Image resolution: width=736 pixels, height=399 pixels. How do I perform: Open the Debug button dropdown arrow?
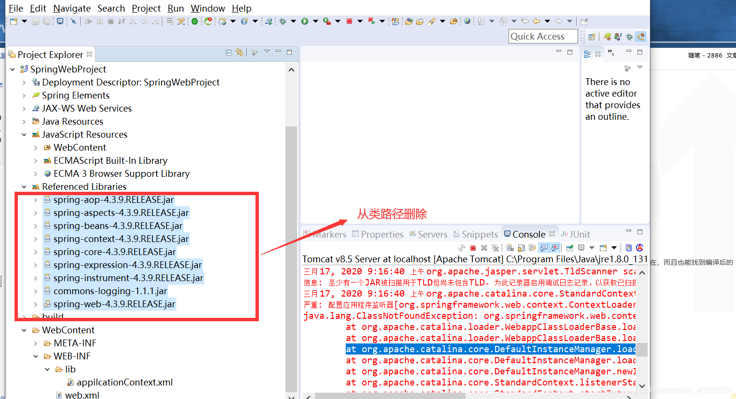pos(293,21)
